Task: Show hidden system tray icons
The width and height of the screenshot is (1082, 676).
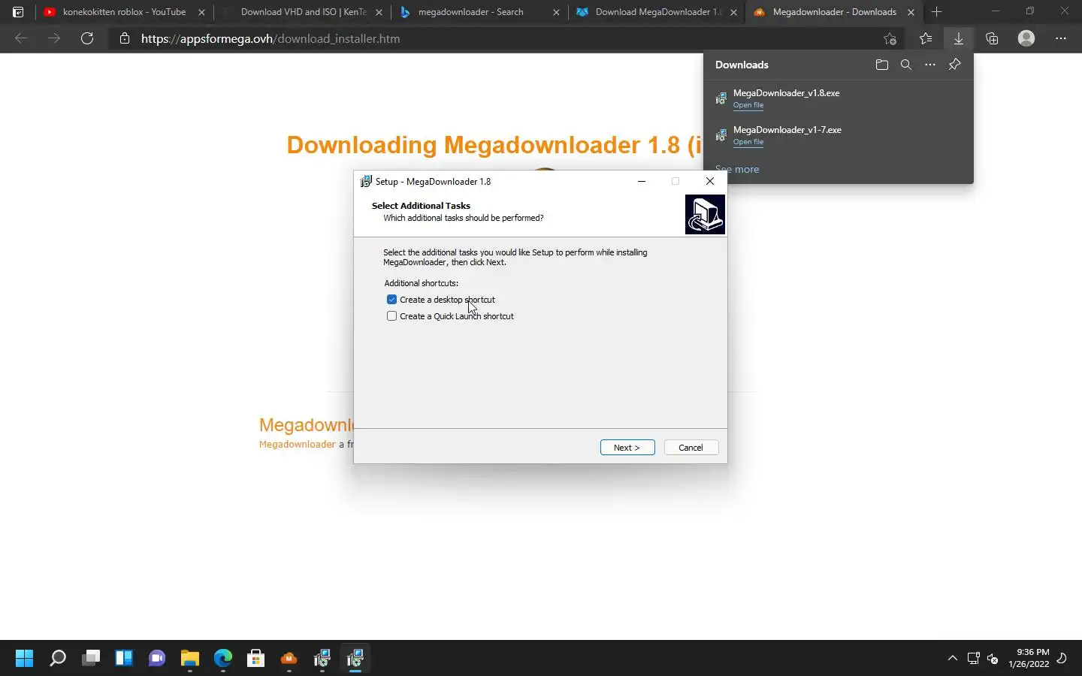Action: pos(953,659)
